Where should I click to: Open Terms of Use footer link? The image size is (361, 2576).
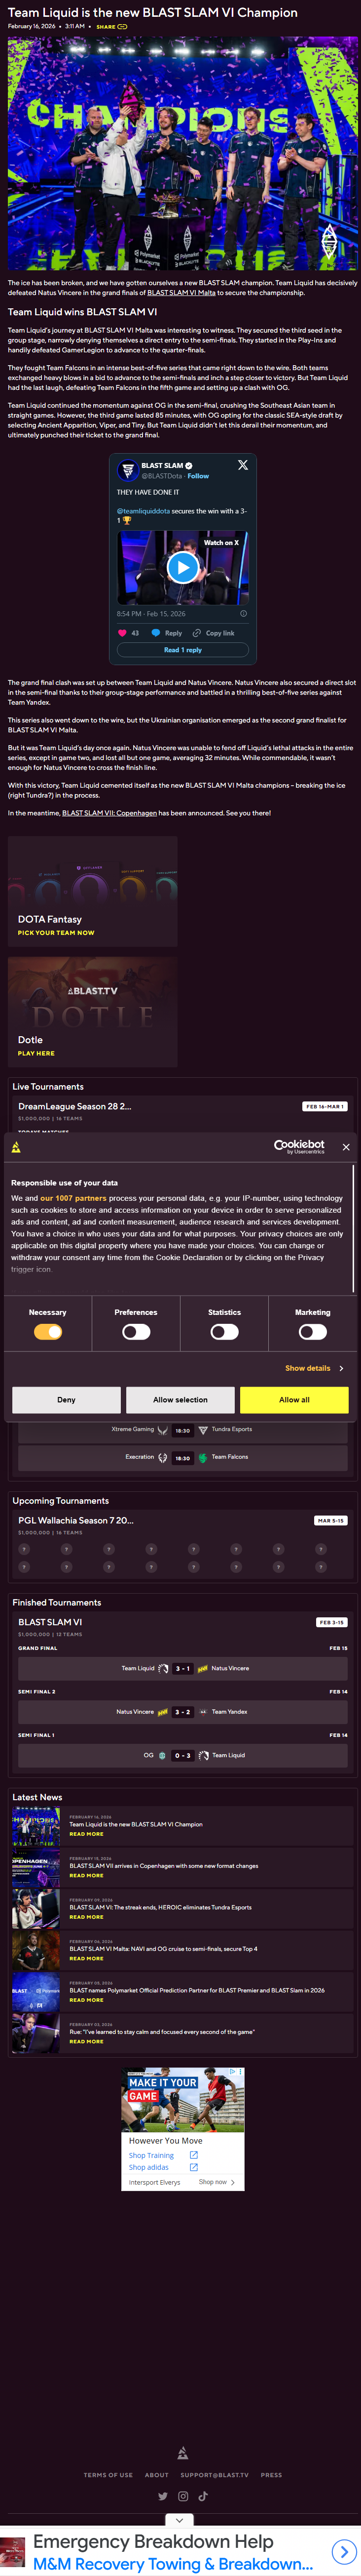point(108,2475)
